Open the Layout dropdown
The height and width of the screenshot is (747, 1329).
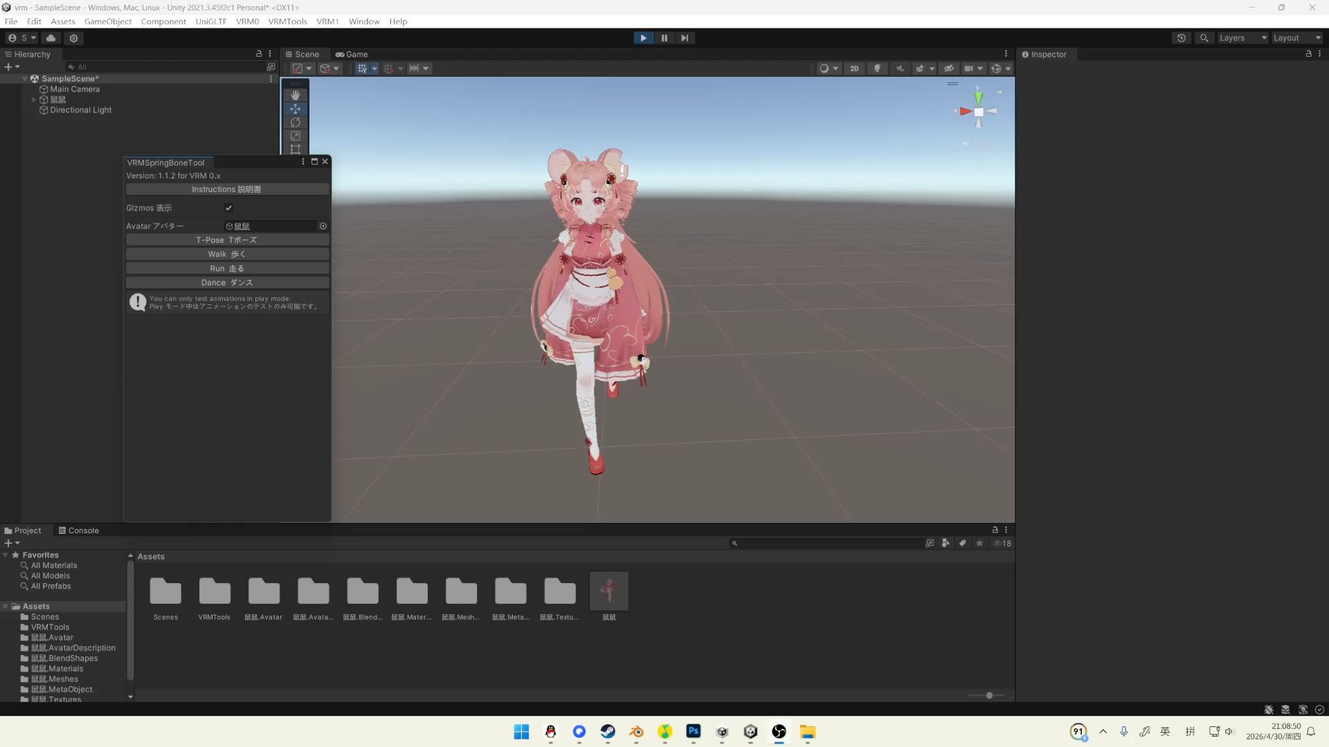coord(1297,38)
